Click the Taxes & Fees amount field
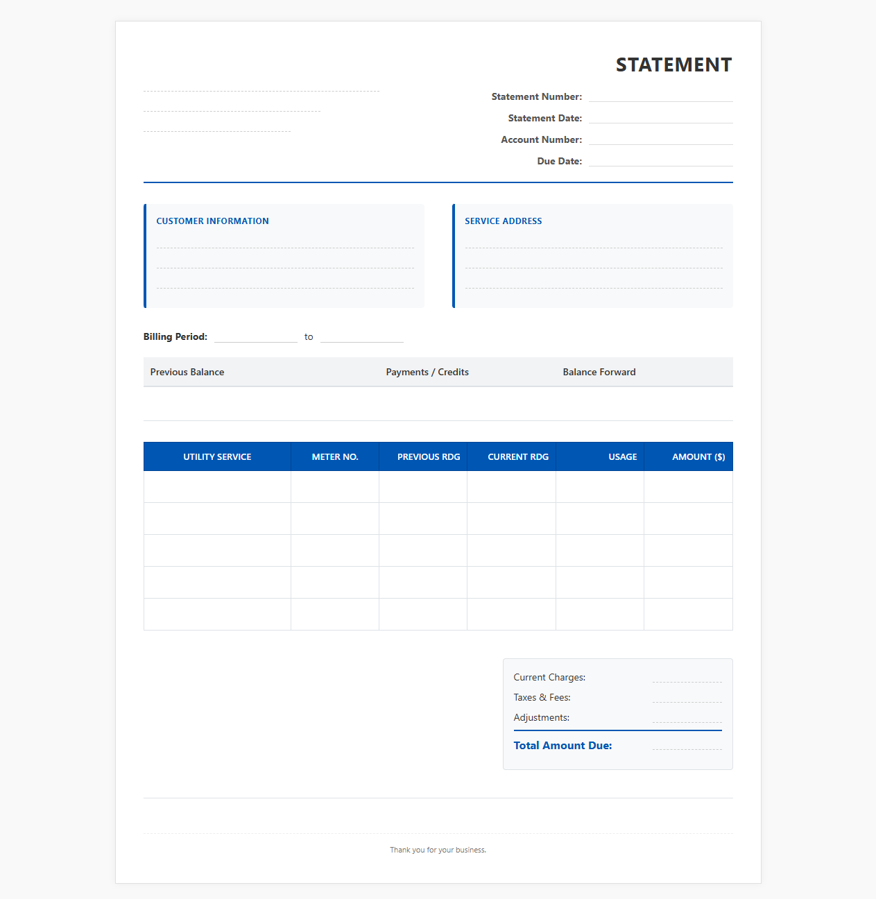The height and width of the screenshot is (899, 876). point(687,697)
